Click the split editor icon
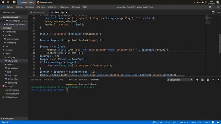Image resolution: width=221 pixels, height=124 pixels. point(213,12)
